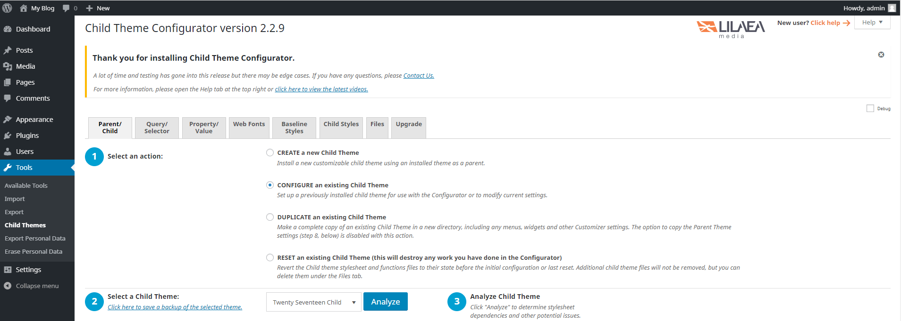
Task: Open the comments bubble in admin bar
Action: pyautogui.click(x=67, y=8)
